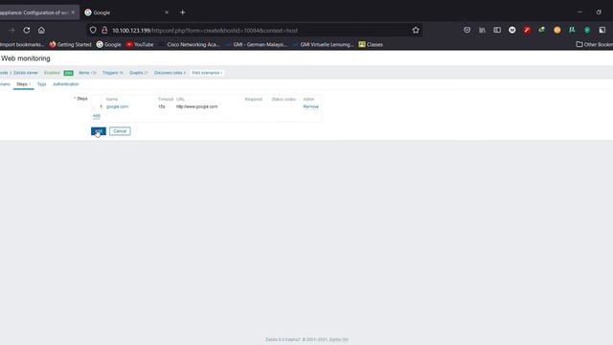Reload the page with the refresh icon
Screen dimensions: 613x345
coord(27,30)
